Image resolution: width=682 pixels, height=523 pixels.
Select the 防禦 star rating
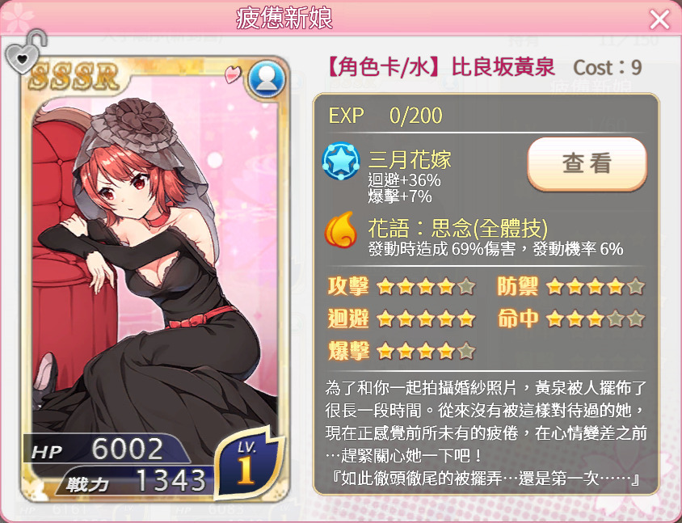click(x=595, y=287)
